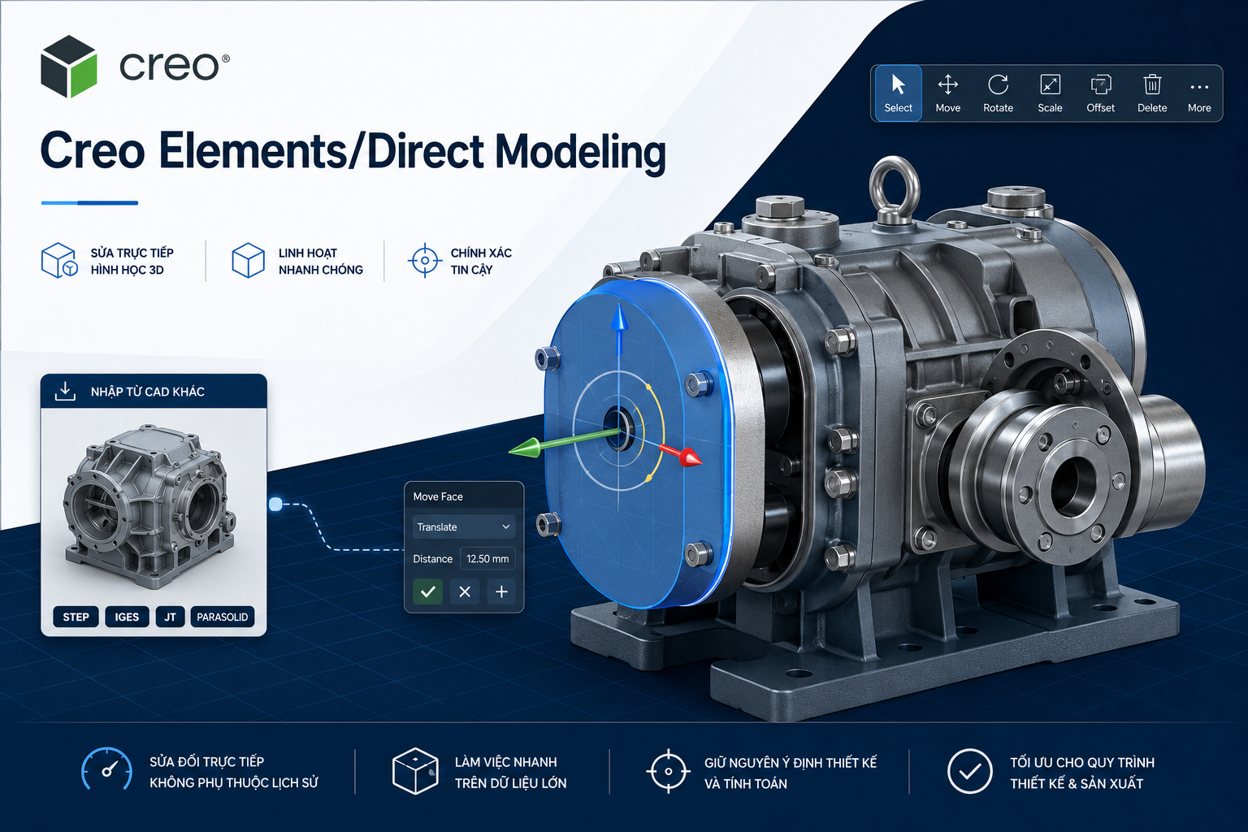Select the Select arrow tool
The image size is (1248, 832).
[898, 93]
